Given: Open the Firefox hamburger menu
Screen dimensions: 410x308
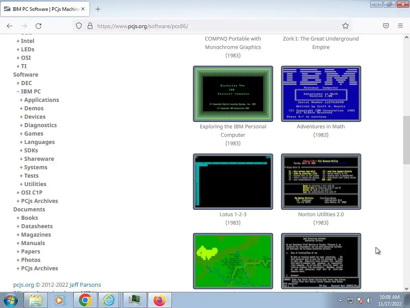Looking at the screenshot, I should 400,26.
